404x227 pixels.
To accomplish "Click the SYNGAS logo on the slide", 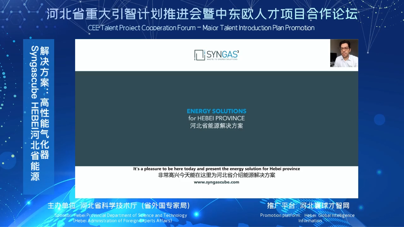I will point(217,55).
